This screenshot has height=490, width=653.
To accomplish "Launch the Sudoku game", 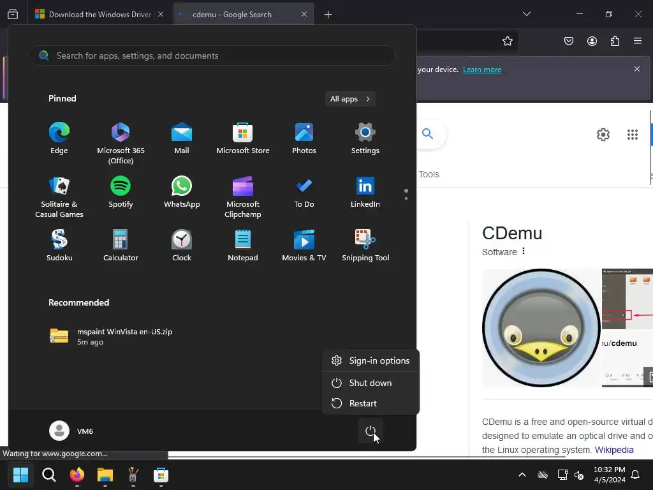I will tap(59, 245).
